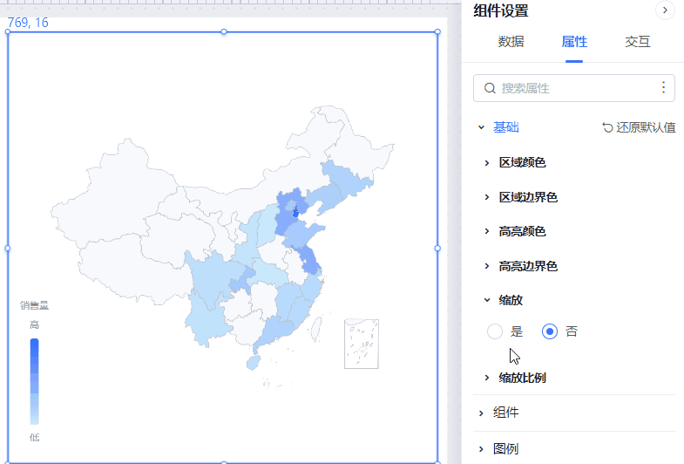Image resolution: width=684 pixels, height=464 pixels.
Task: Click the 销售量 legend title
Action: 35,305
